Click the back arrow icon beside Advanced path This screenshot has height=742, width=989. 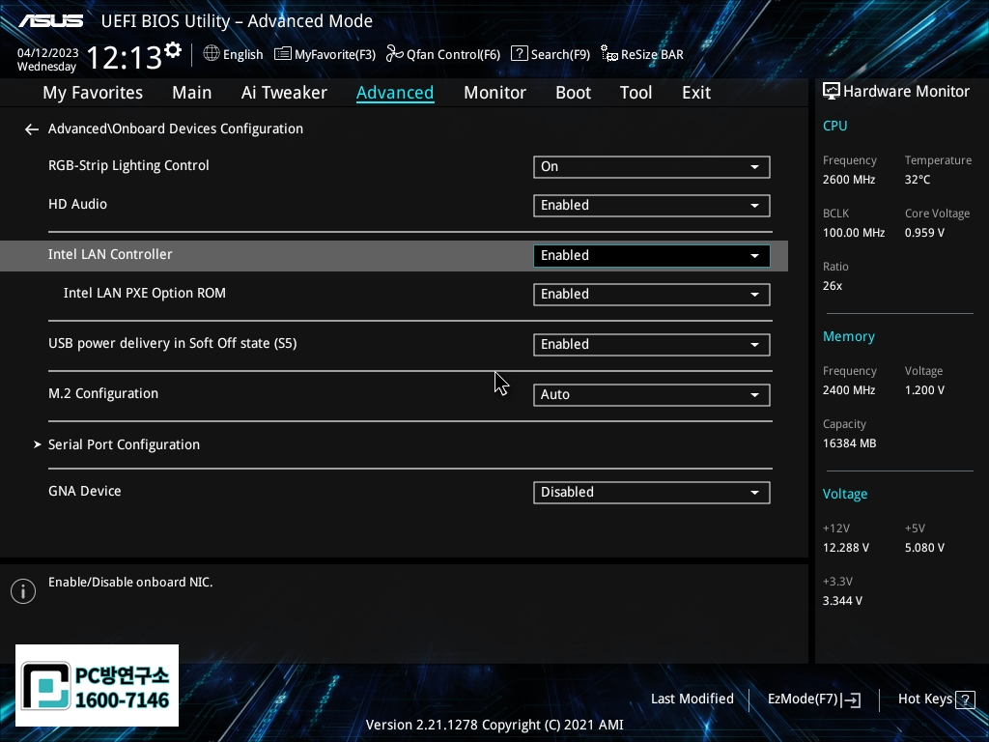pos(32,129)
